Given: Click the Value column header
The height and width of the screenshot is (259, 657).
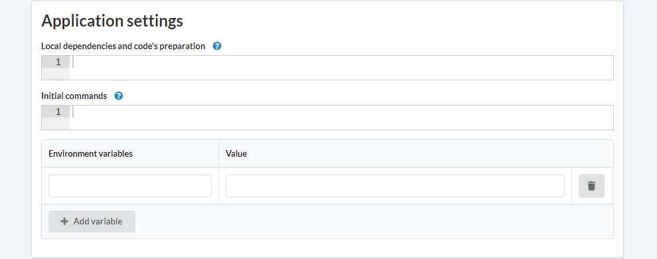Looking at the screenshot, I should (x=236, y=154).
